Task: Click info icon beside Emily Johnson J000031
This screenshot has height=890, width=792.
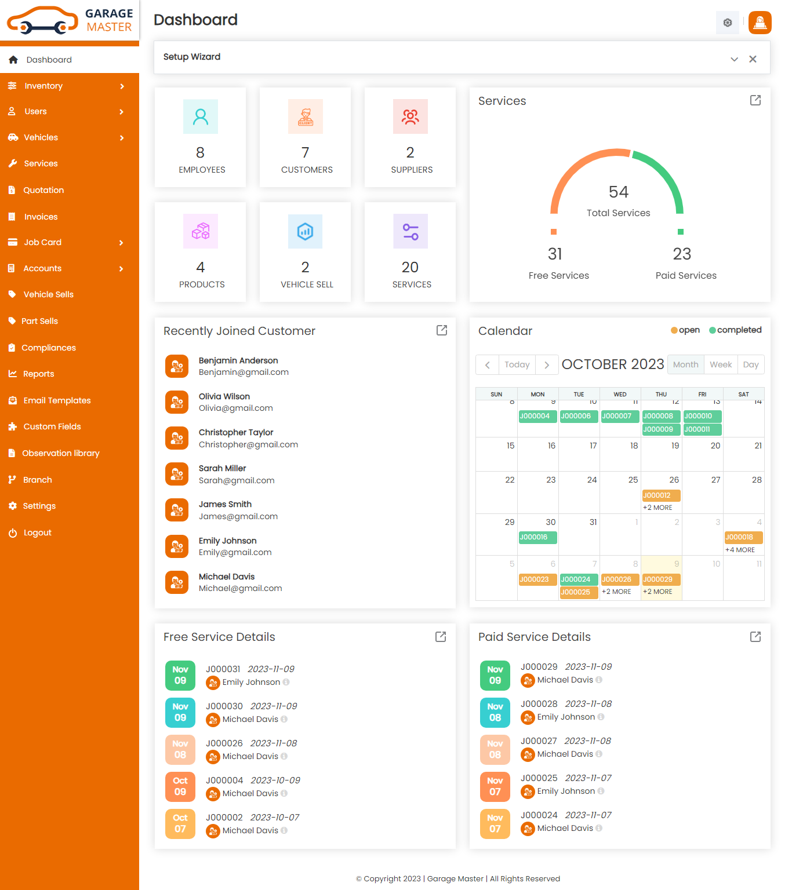Action: (x=286, y=682)
